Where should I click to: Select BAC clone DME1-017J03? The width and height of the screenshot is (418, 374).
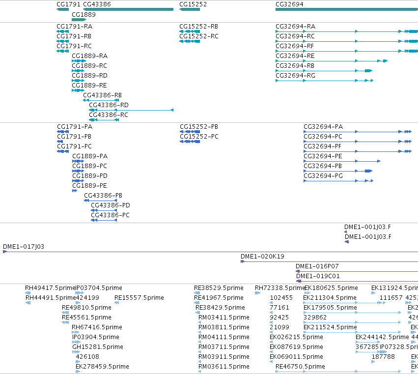coord(24,247)
